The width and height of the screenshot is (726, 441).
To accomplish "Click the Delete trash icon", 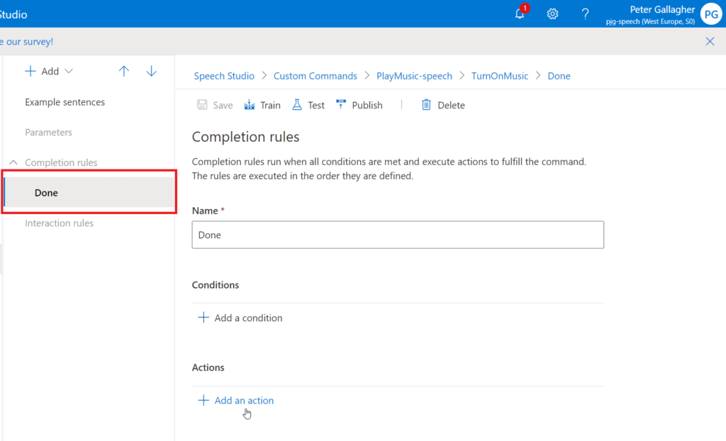I will point(425,104).
